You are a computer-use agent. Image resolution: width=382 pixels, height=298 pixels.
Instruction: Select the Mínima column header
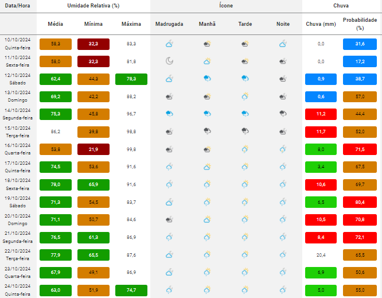pos(93,24)
